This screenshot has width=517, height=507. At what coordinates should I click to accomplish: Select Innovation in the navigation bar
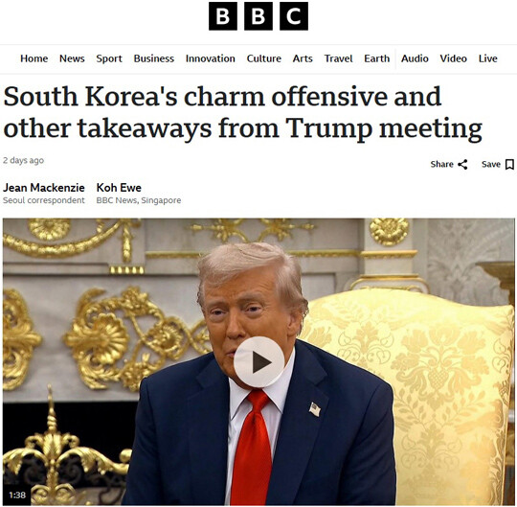[211, 58]
